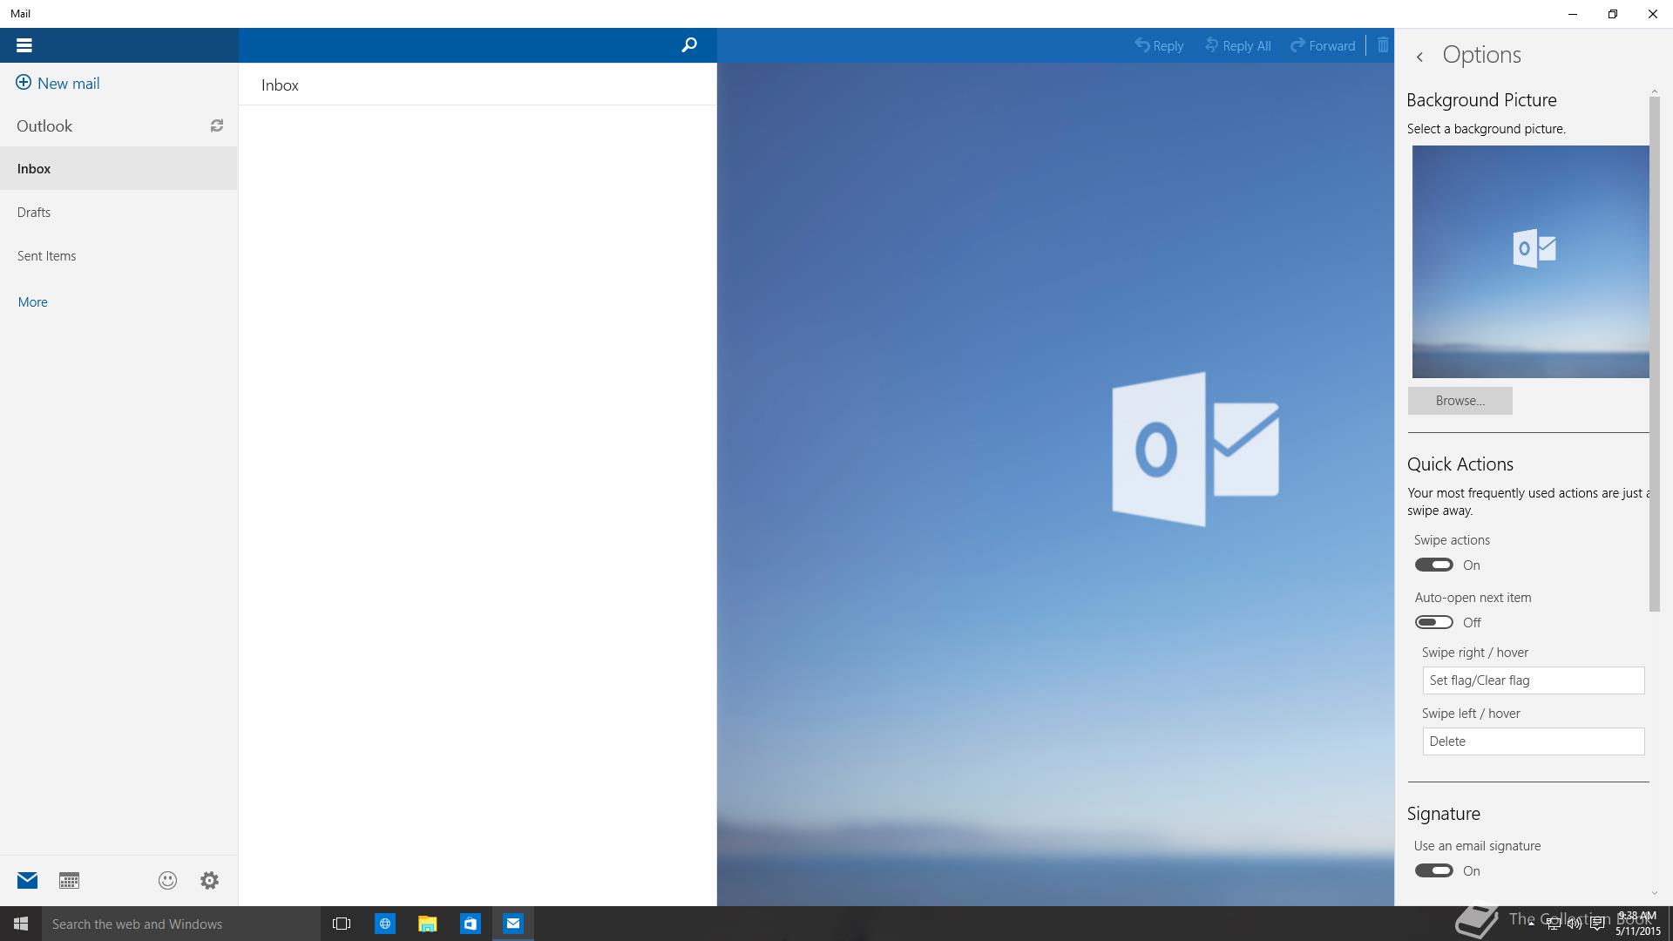The height and width of the screenshot is (941, 1673).
Task: Click the Outlook account name
Action: click(x=44, y=125)
